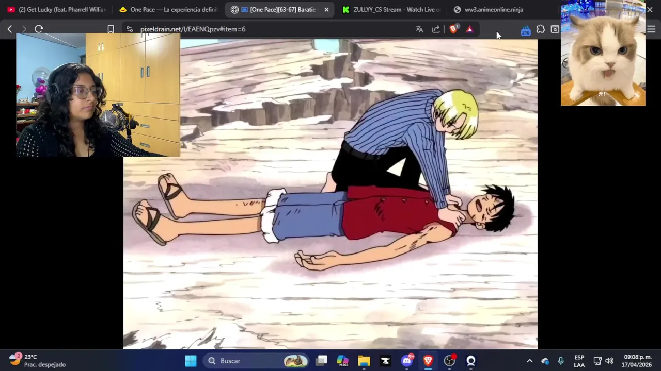The width and height of the screenshot is (661, 371).
Task: Open the CapCut taskbar icon
Action: coord(385,361)
